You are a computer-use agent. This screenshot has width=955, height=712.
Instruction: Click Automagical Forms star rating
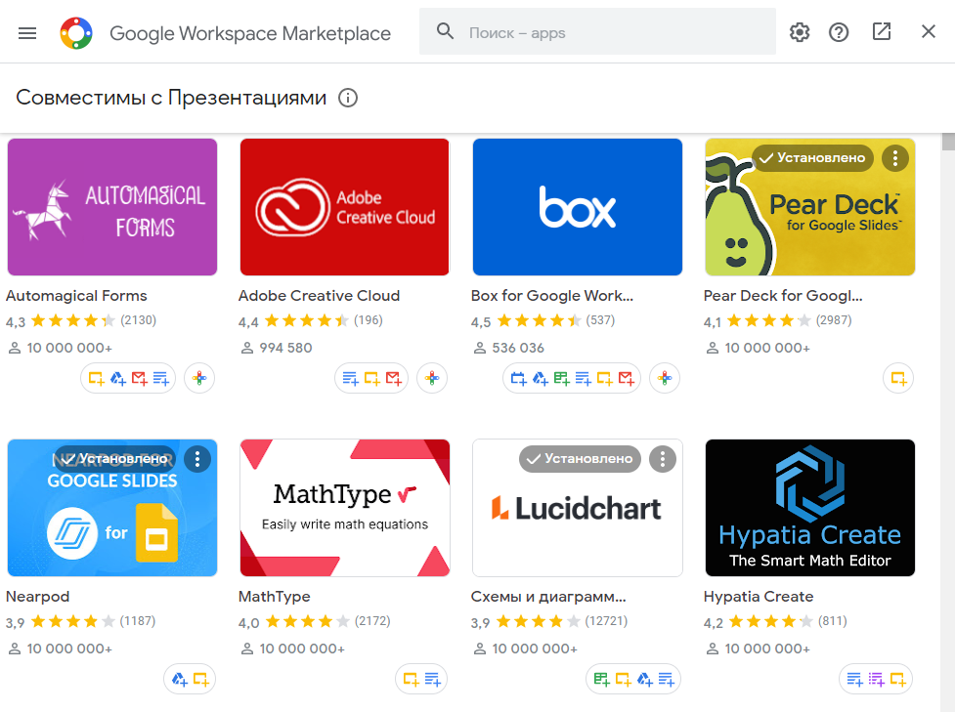pos(73,320)
